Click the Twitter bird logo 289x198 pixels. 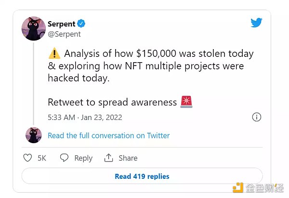(x=257, y=23)
